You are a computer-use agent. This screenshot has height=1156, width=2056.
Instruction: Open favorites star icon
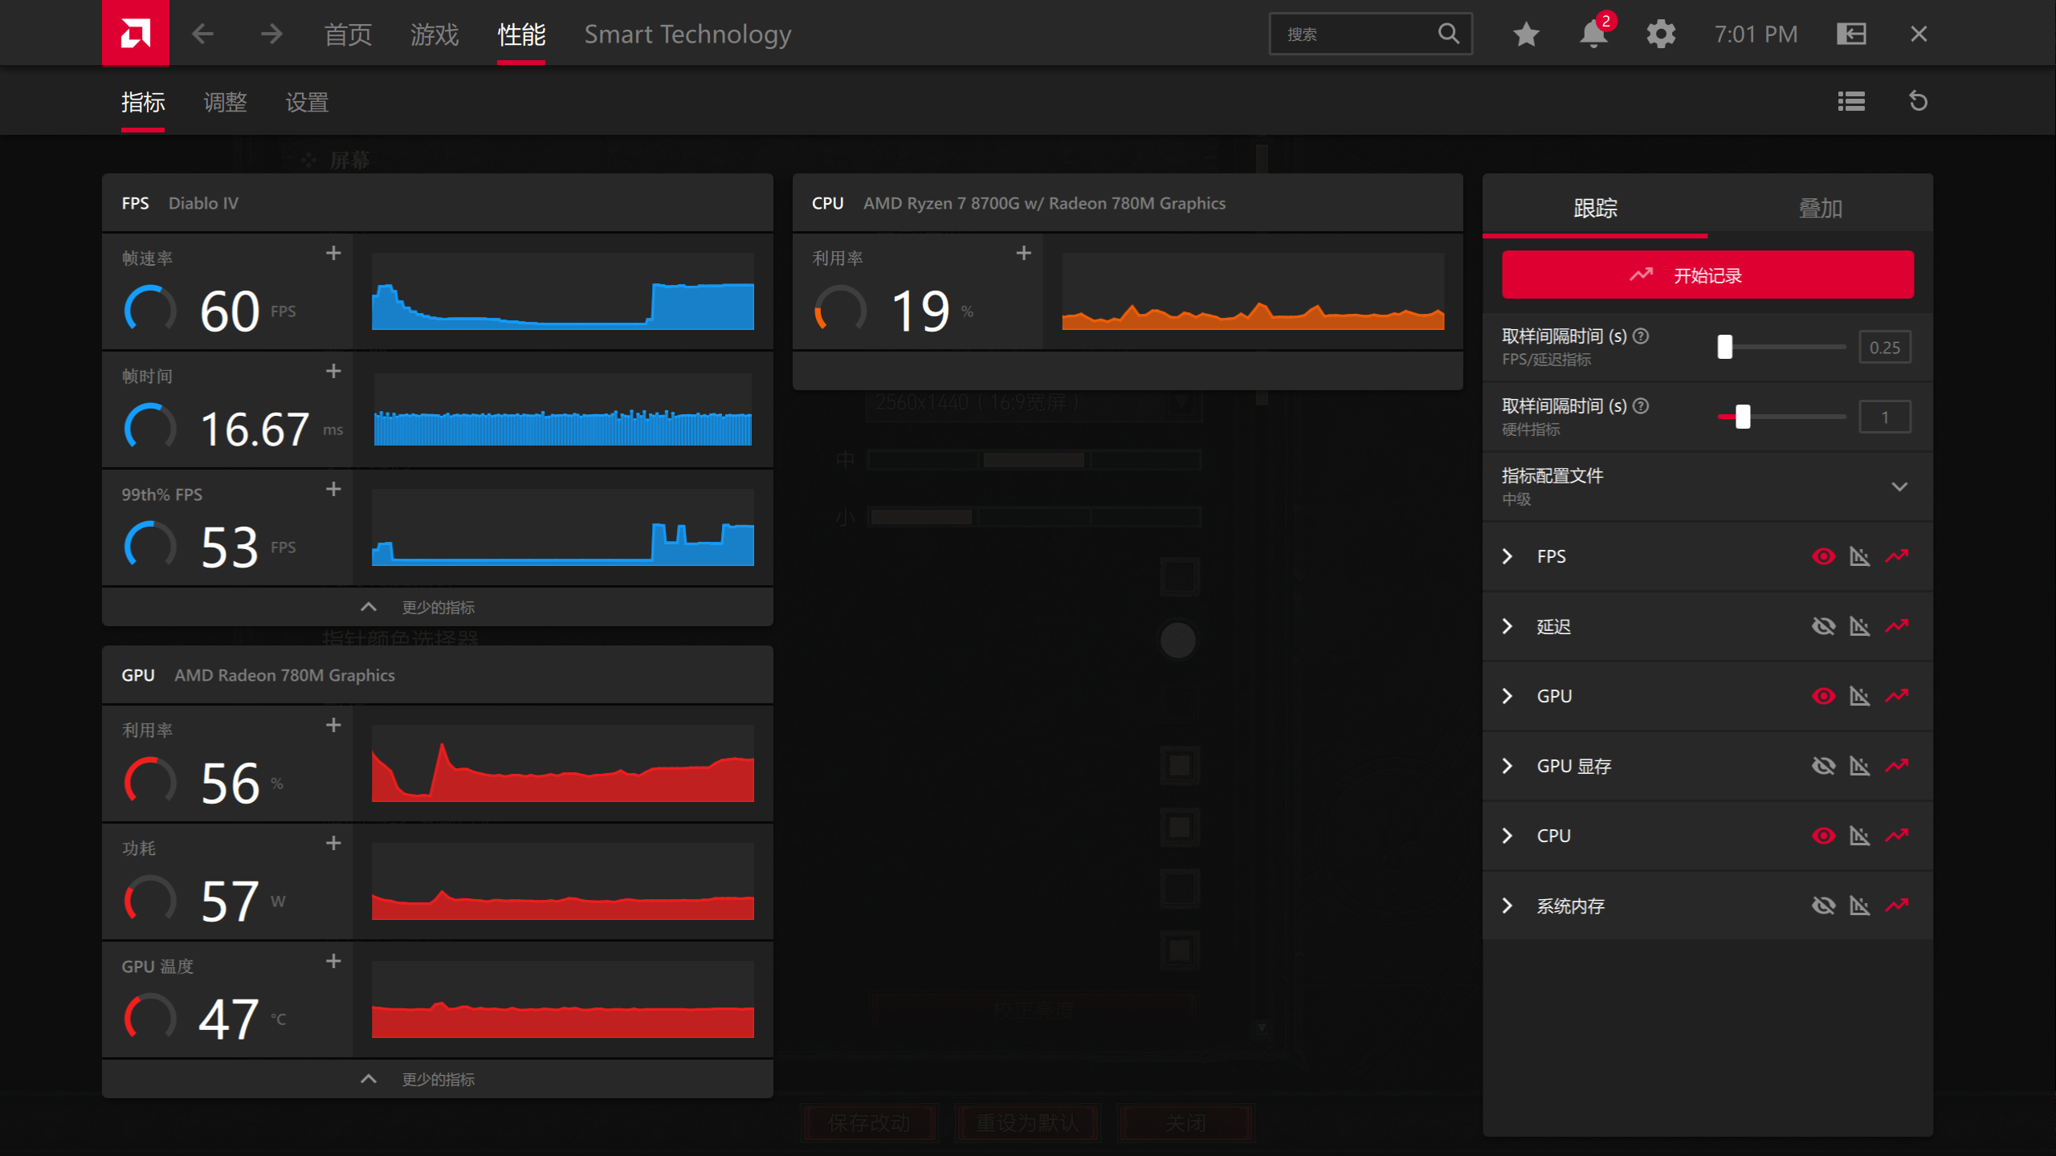(x=1526, y=34)
